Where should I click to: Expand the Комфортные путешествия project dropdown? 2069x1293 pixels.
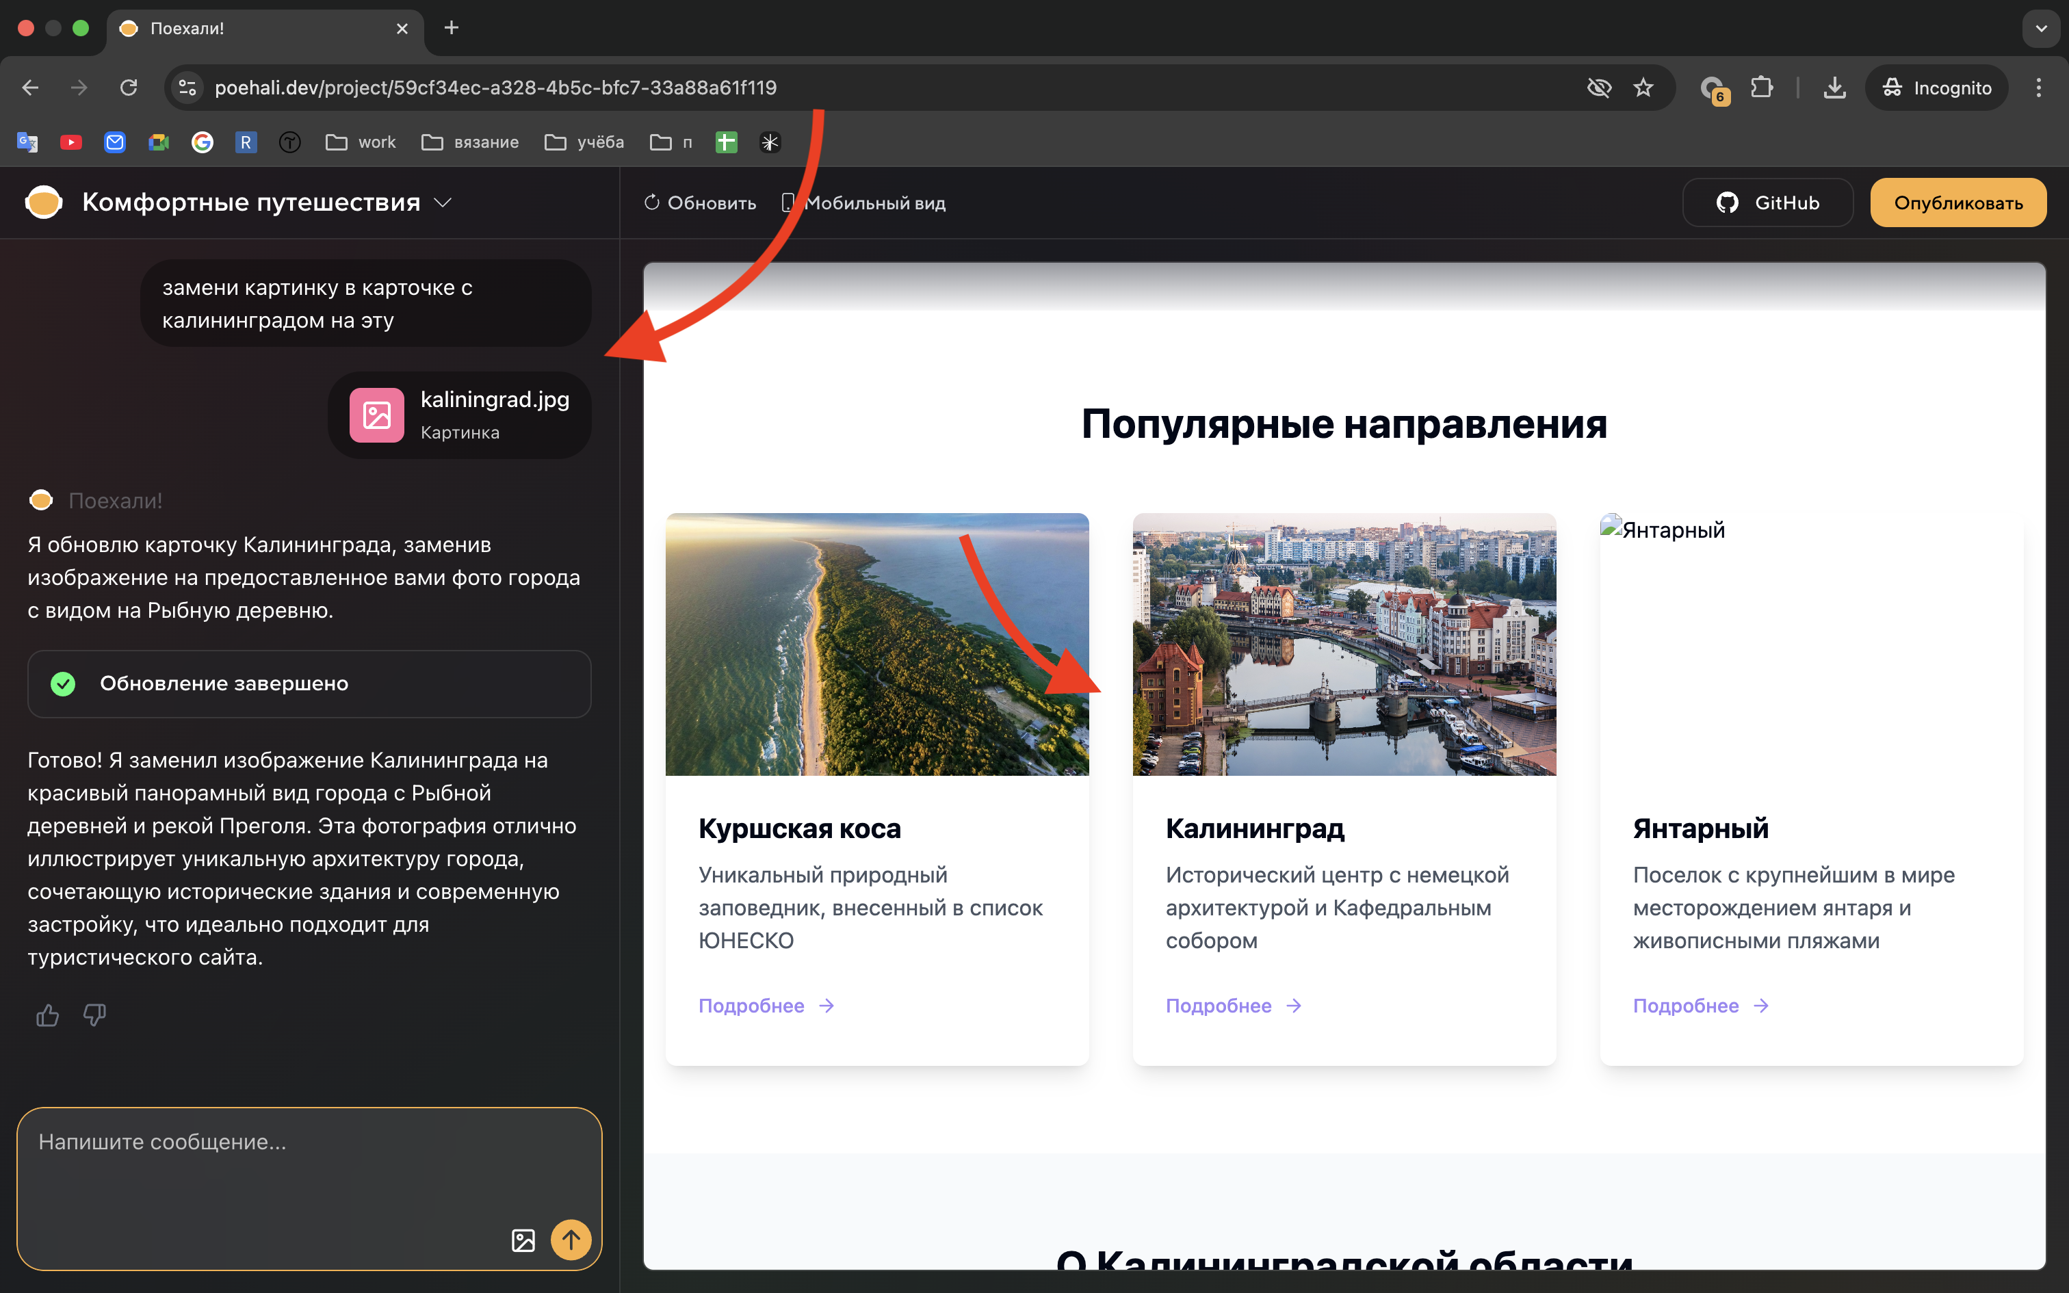(443, 202)
